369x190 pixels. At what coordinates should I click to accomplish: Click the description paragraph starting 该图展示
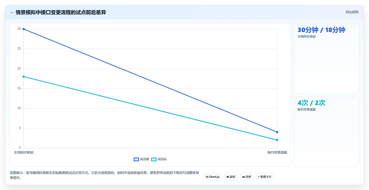point(105,175)
